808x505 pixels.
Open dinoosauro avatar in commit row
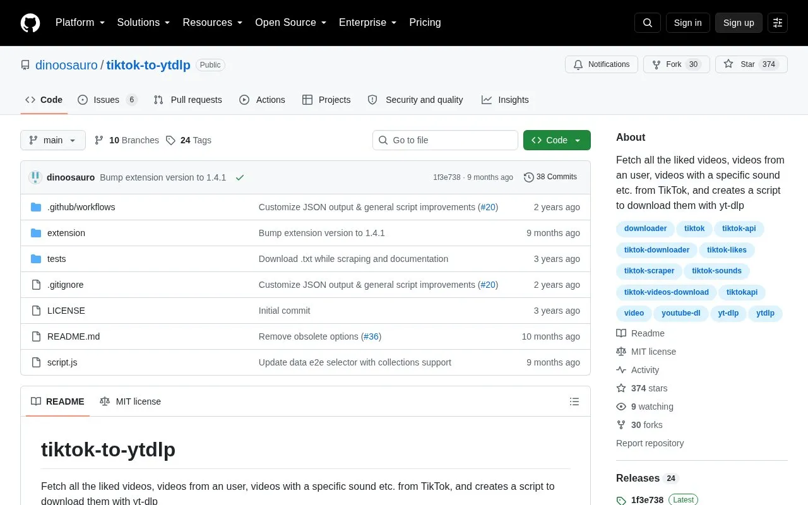tap(35, 177)
